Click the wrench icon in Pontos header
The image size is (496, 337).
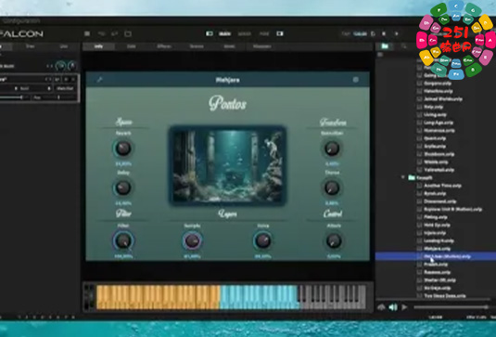coord(99,80)
